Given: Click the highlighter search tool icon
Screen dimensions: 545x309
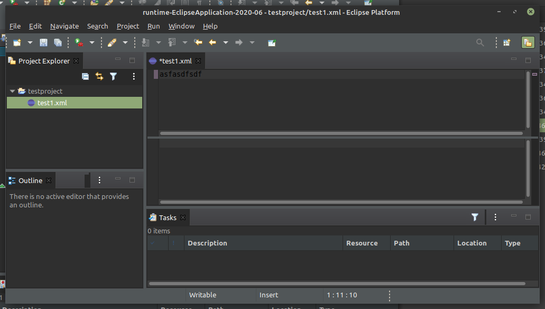Looking at the screenshot, I should [112, 42].
